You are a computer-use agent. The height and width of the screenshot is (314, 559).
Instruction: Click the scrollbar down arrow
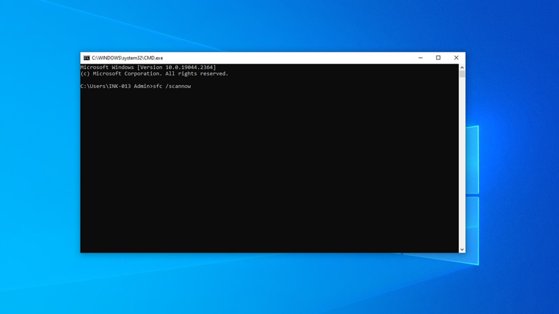click(462, 250)
